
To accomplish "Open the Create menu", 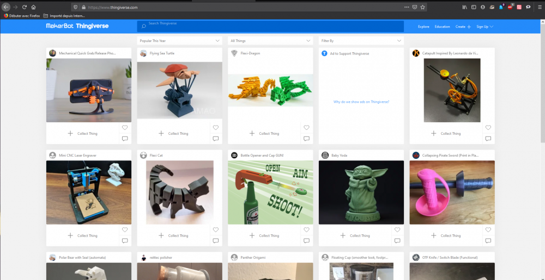I will click(x=463, y=27).
